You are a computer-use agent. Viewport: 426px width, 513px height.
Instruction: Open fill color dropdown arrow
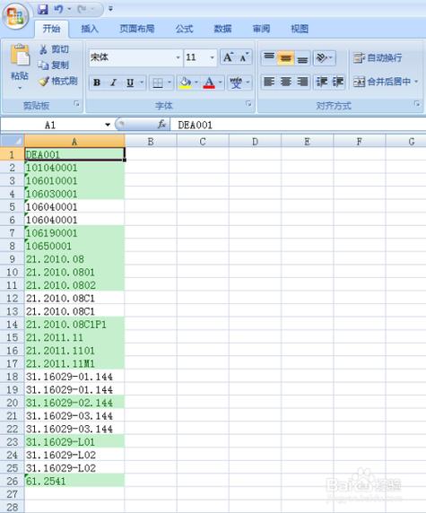(196, 83)
